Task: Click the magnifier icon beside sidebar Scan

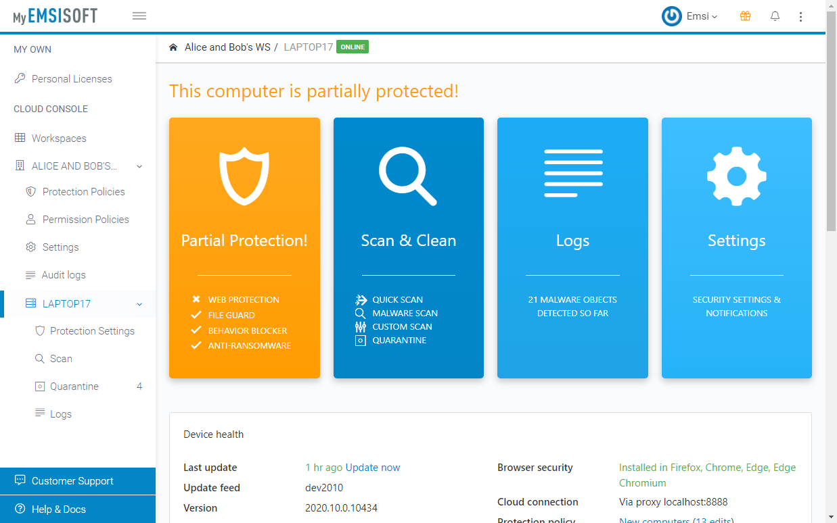Action: point(39,359)
